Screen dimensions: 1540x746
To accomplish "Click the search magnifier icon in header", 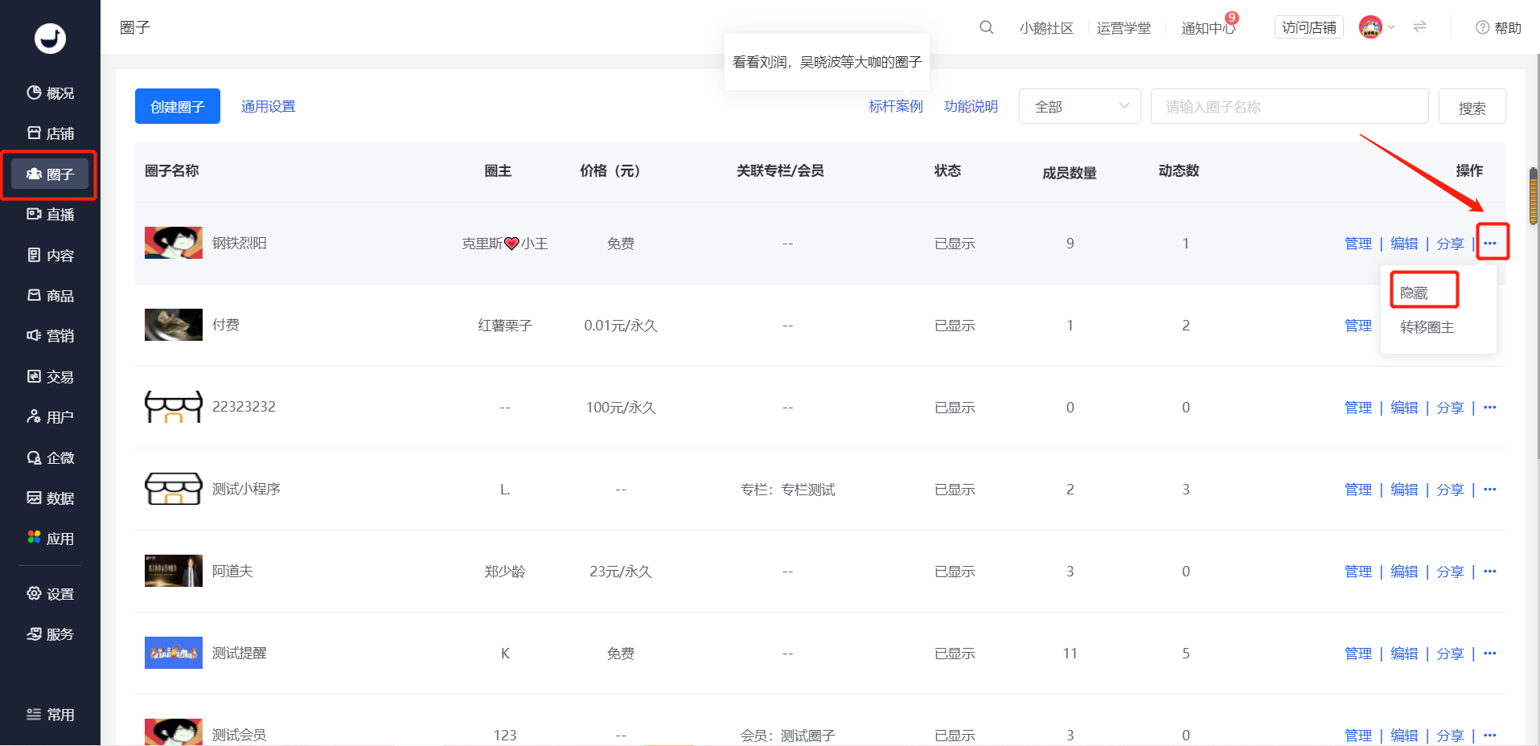I will click(x=987, y=27).
